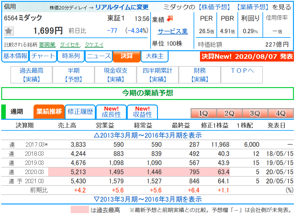Expand the △2013年3月期〜2016年3月期 section
Viewport: 300px width, 216px height.
coord(150,135)
